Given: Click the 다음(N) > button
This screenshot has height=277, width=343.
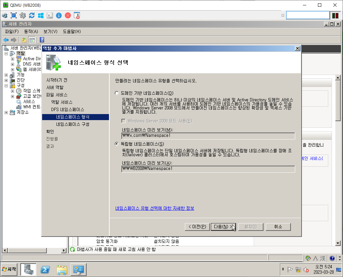Looking at the screenshot, I should pos(223,226).
